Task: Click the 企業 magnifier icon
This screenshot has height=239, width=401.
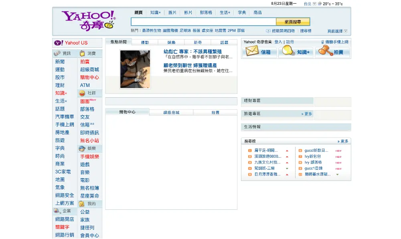Action: point(57,211)
